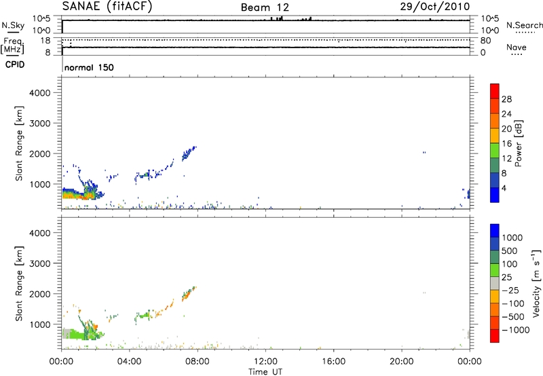Click the bright blue Power segment below 4
The image size is (543, 376).
click(x=495, y=195)
